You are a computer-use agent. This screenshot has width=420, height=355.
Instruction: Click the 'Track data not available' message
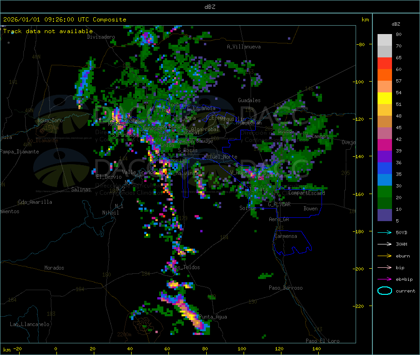48,31
